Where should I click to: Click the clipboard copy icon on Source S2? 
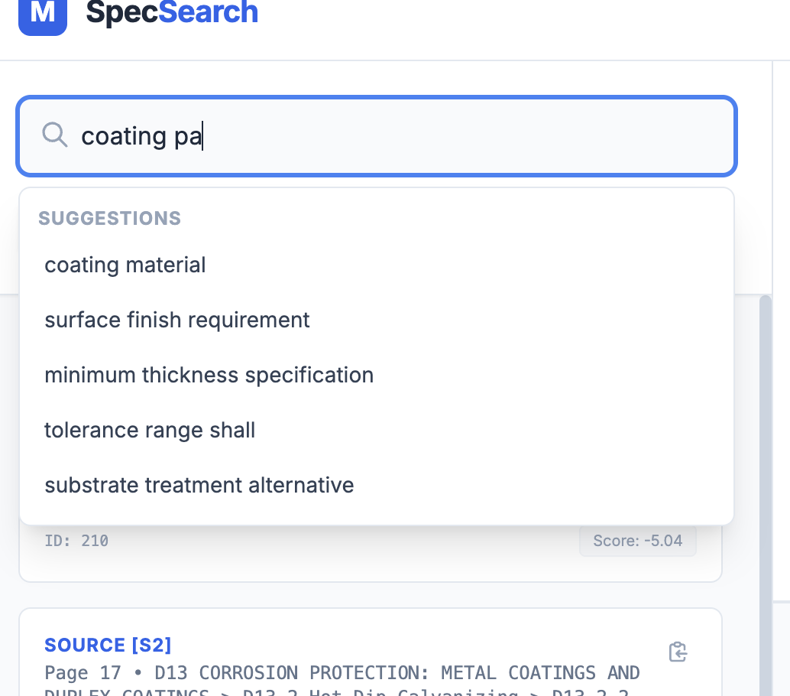[678, 652]
